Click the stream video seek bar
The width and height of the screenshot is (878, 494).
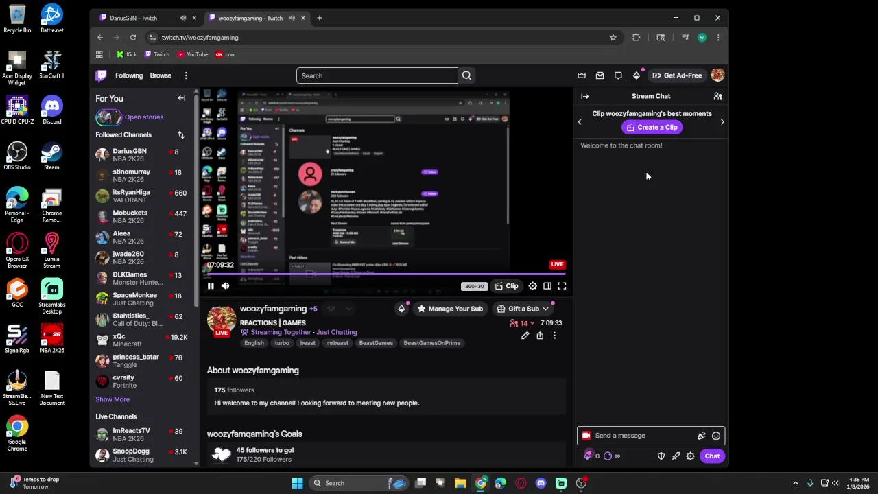click(x=385, y=274)
